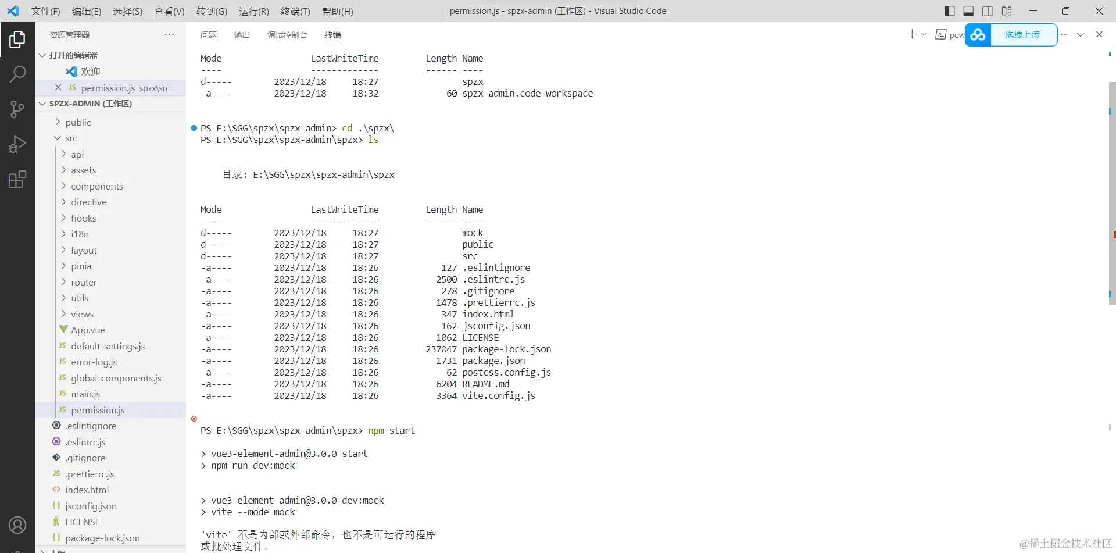Open explorer more actions ellipsis
1116x553 pixels.
click(x=169, y=34)
